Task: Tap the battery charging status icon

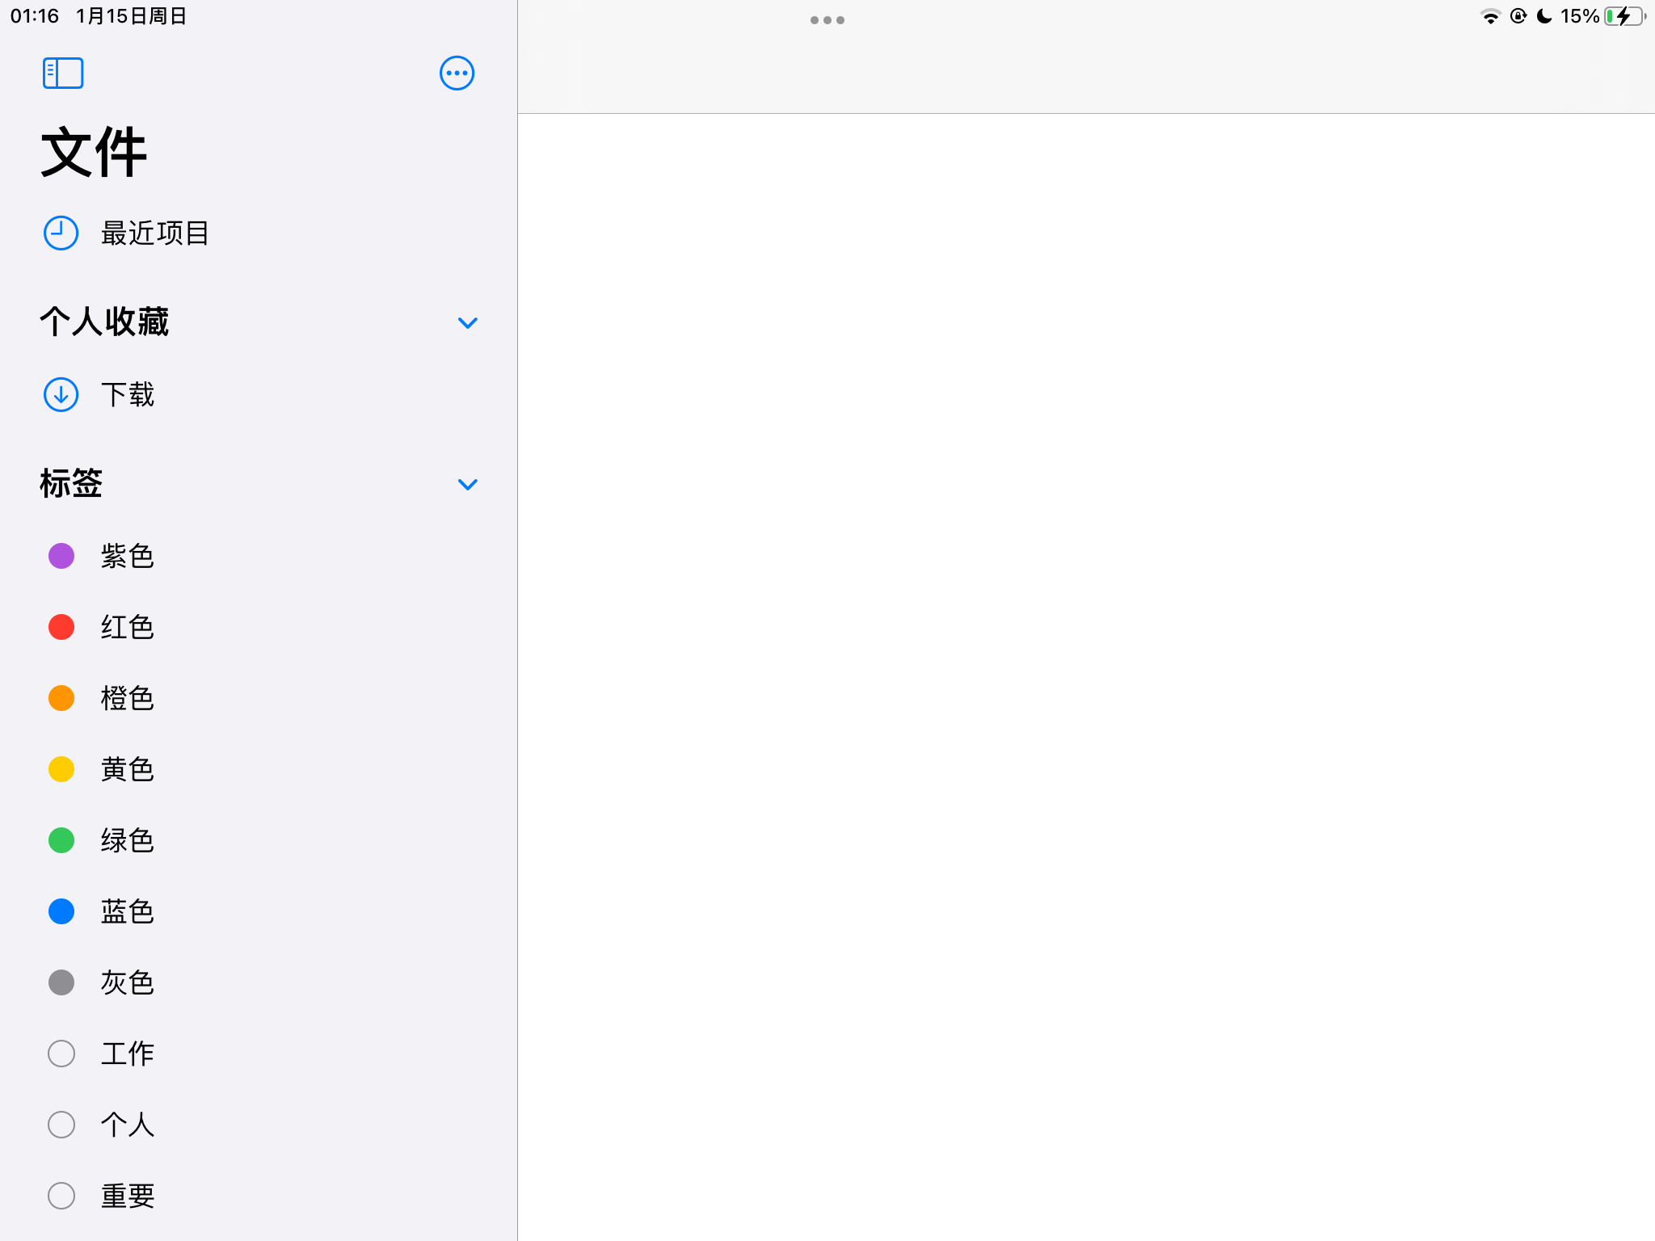Action: pyautogui.click(x=1623, y=16)
